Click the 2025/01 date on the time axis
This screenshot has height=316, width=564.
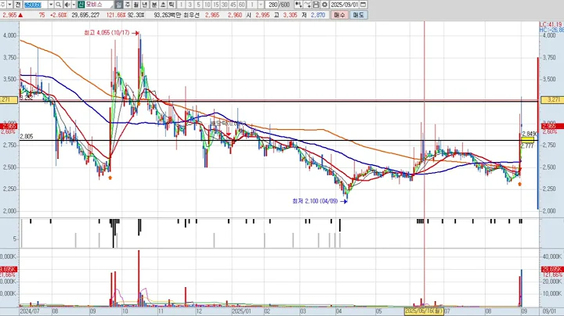coord(242,311)
